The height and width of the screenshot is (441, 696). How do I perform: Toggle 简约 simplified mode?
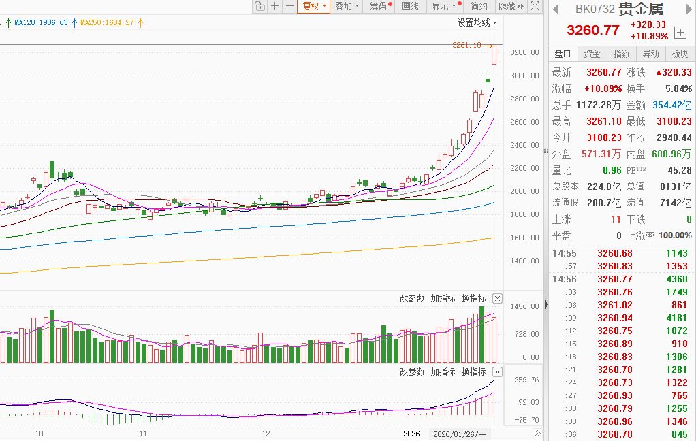click(x=479, y=6)
